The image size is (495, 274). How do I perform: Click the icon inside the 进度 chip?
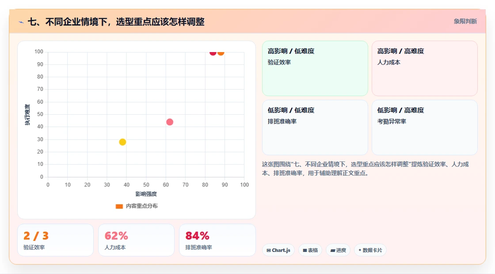coord(333,250)
